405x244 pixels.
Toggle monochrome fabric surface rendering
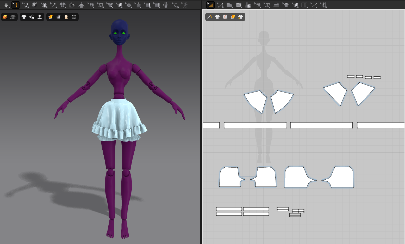click(58, 17)
